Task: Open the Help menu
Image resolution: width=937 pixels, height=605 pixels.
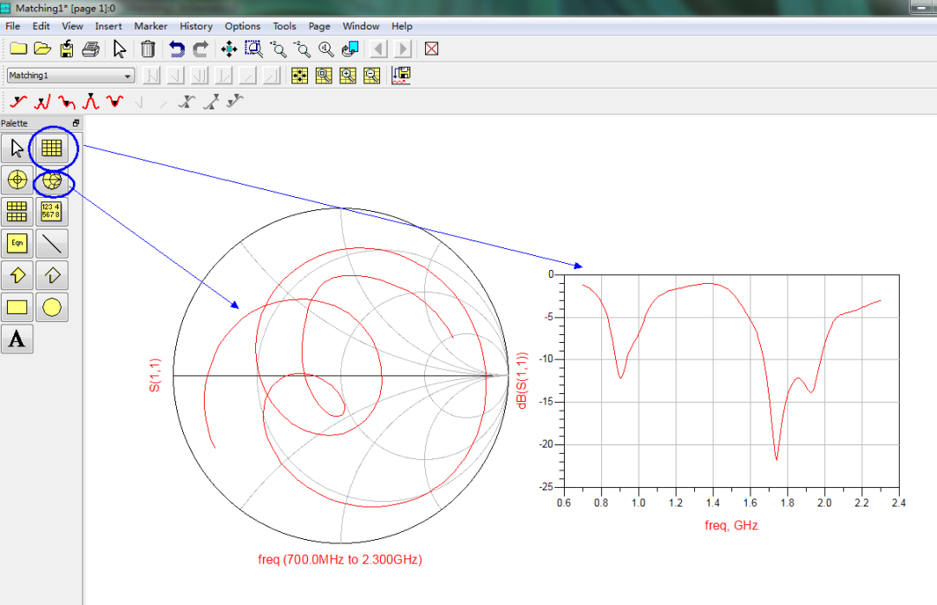Action: tap(403, 26)
